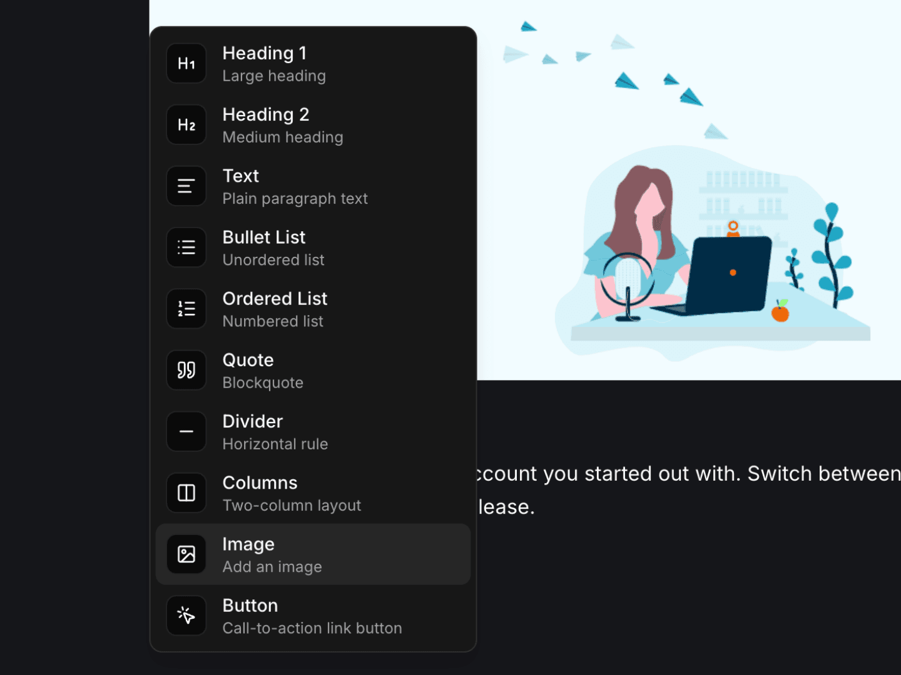Screen dimensions: 901x675
Task: Click the Bullet List icon
Action: [186, 247]
